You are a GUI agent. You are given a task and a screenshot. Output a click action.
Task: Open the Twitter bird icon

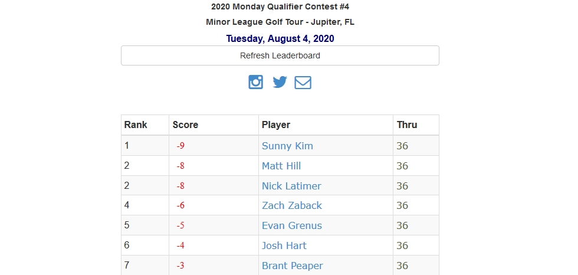tap(280, 82)
